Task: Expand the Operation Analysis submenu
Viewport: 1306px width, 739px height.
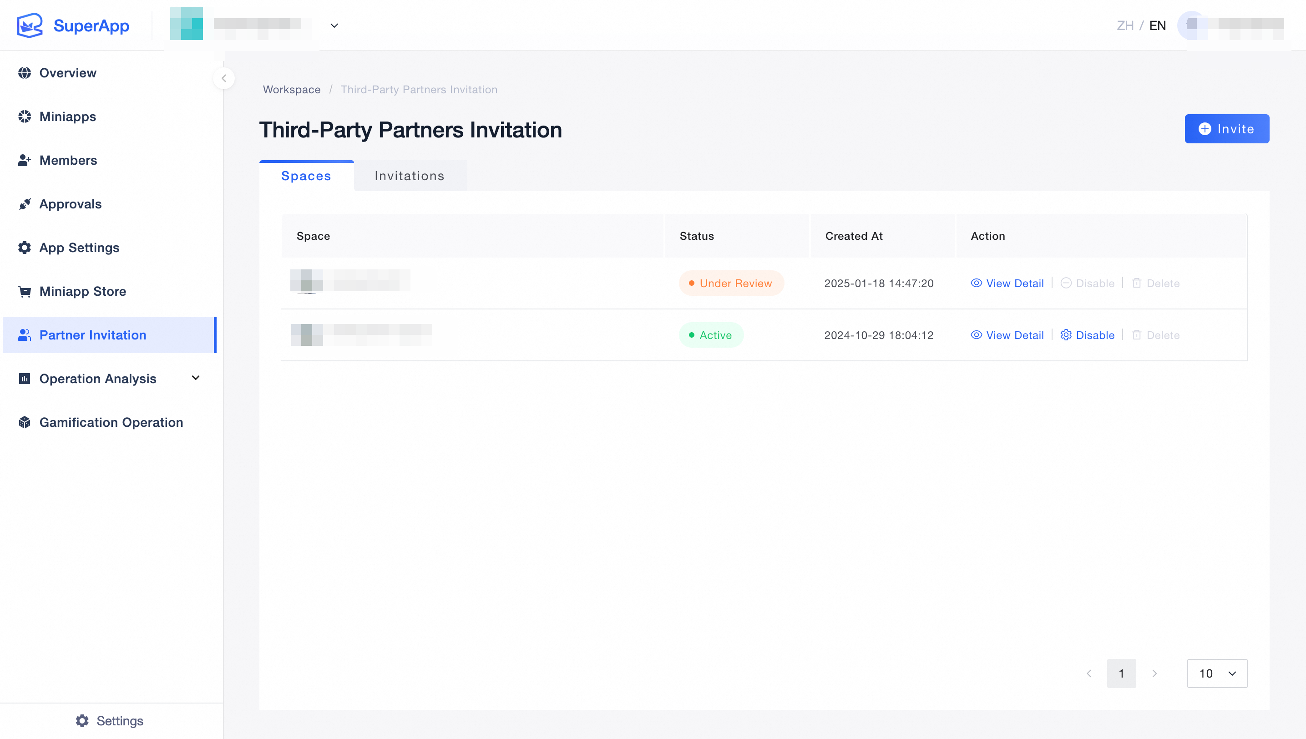Action: pos(195,378)
